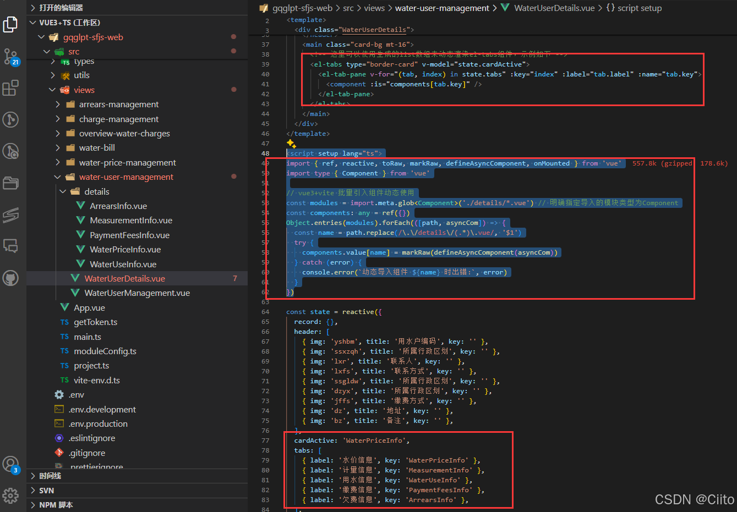Click breadcrumb script setup
Image resolution: width=737 pixels, height=512 pixels.
click(x=640, y=8)
